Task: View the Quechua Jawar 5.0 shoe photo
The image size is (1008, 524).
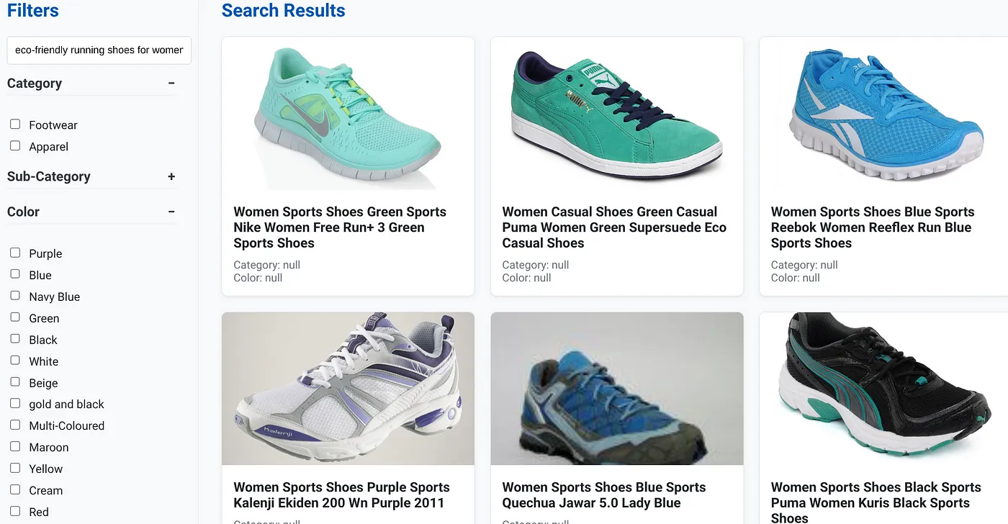Action: point(616,389)
